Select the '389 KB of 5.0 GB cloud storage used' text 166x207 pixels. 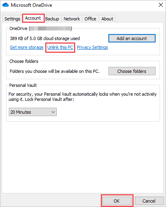pyautogui.click(x=45, y=38)
